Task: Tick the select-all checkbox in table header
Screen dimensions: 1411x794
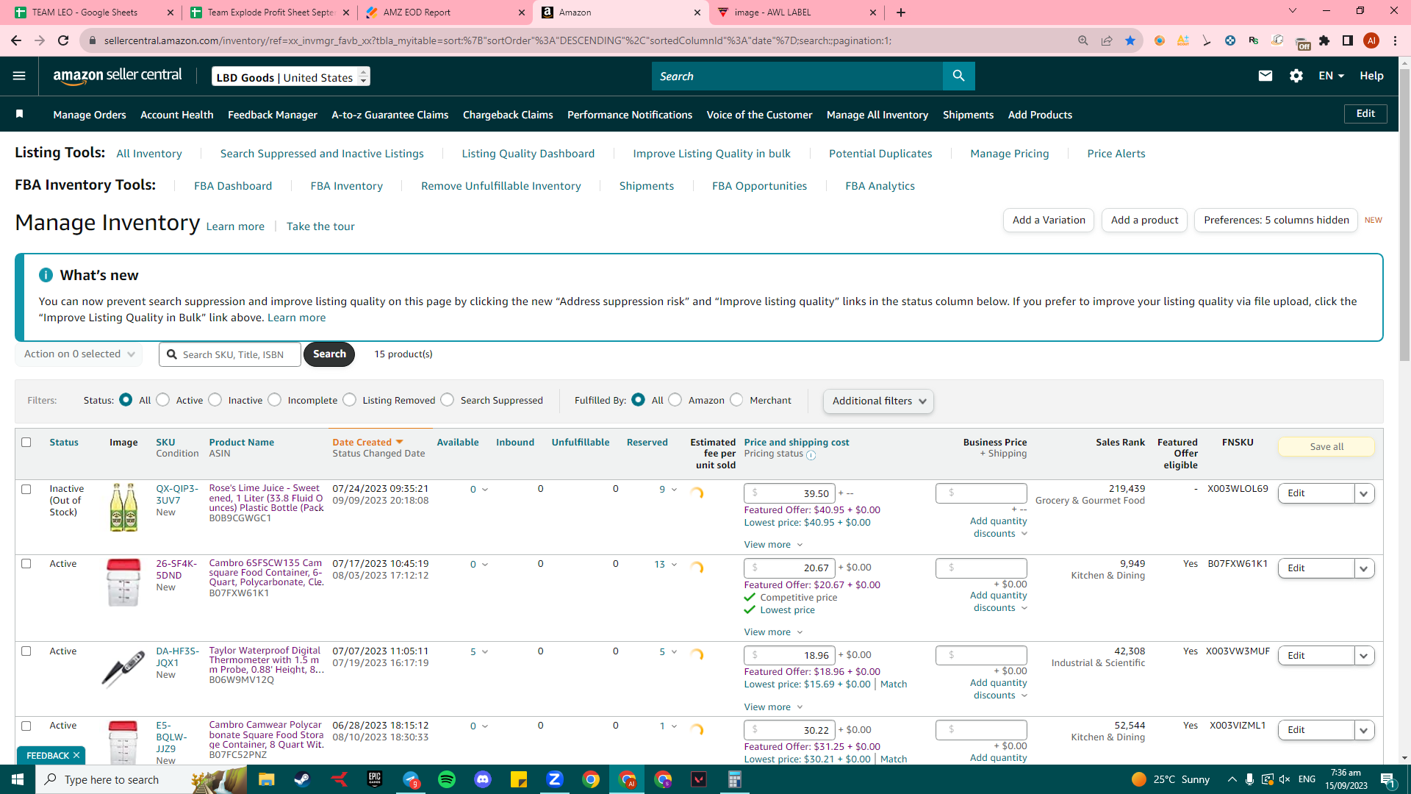Action: pos(26,443)
